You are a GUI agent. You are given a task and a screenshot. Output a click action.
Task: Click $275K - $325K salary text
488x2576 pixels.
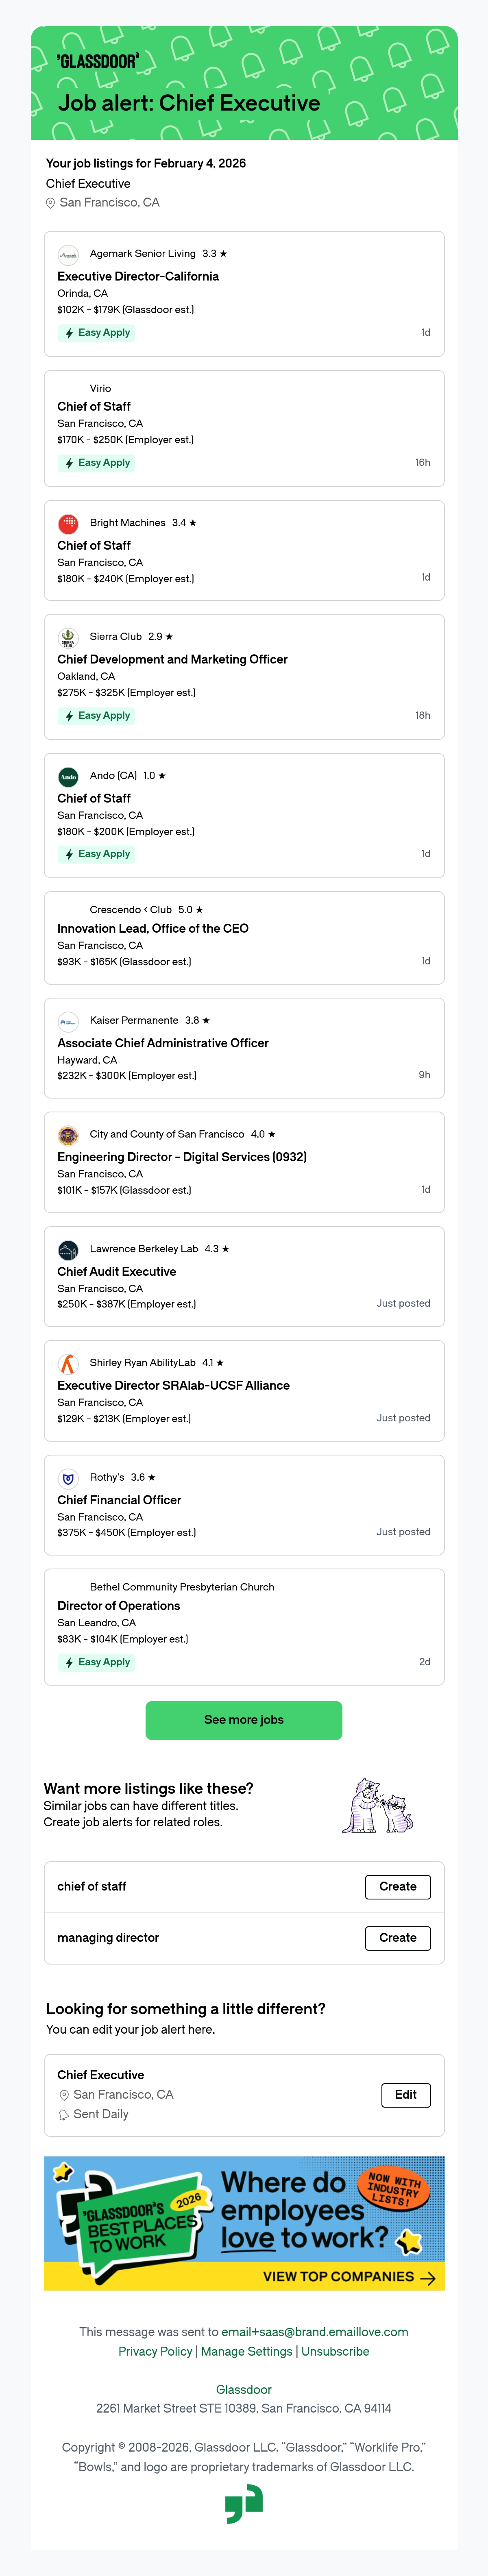(x=126, y=693)
